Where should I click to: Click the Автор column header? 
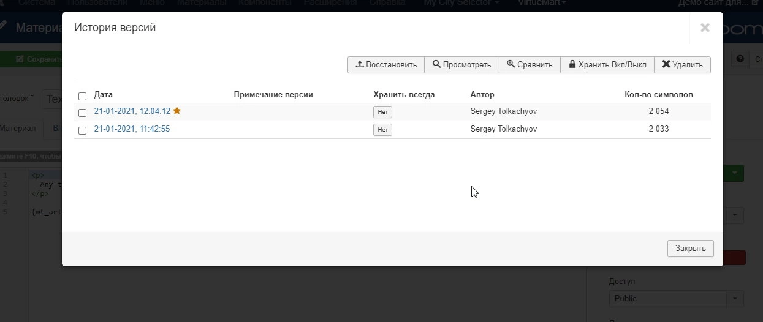tap(482, 95)
